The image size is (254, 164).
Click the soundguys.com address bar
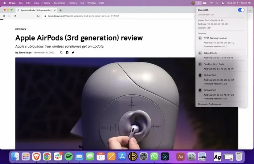pyautogui.click(x=83, y=16)
